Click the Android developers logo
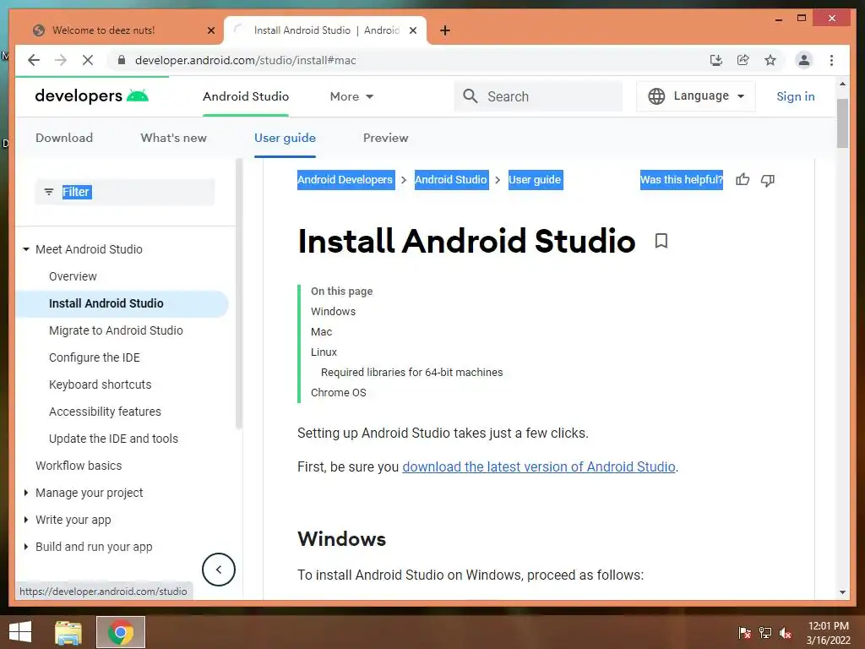865x649 pixels. (91, 96)
